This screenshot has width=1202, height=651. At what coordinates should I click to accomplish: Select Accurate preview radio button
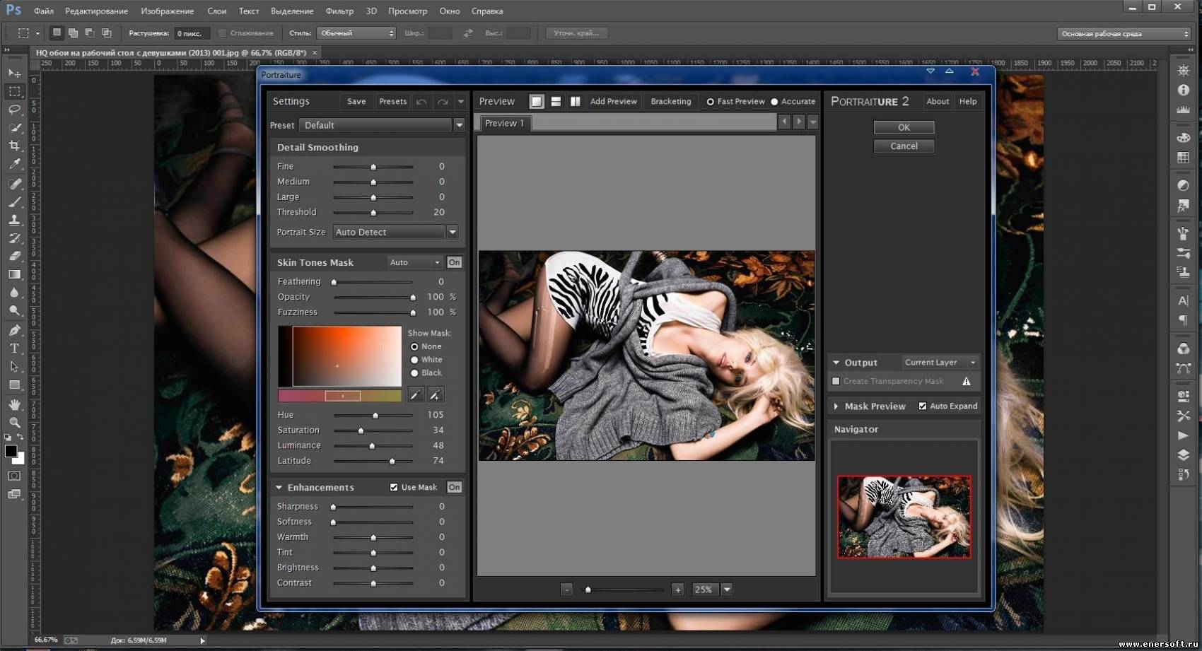774,102
